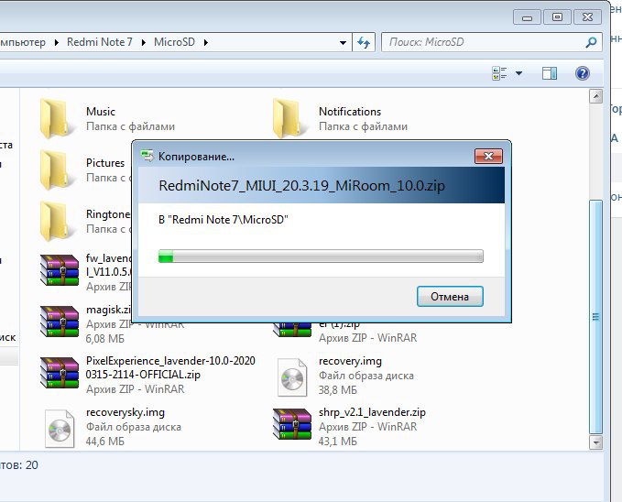Select the Pictures folder icon

point(56,169)
